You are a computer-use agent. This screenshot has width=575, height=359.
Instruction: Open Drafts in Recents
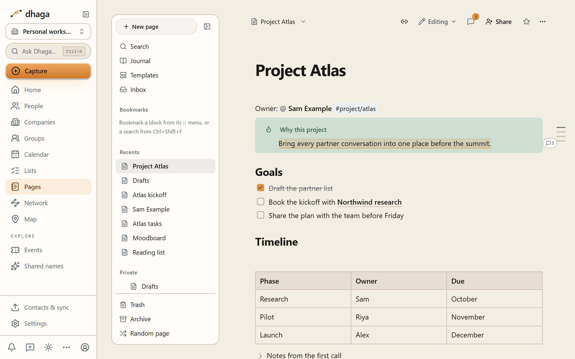pyautogui.click(x=165, y=180)
